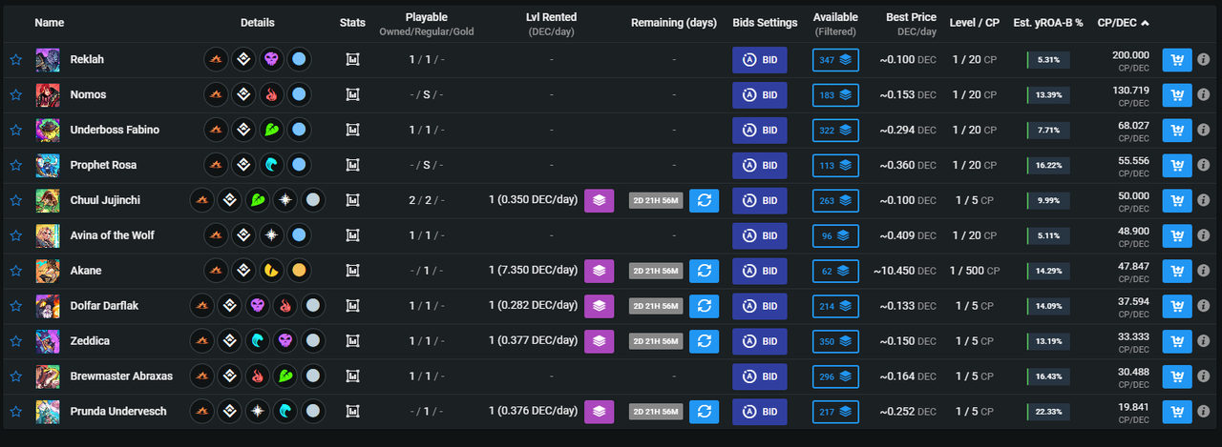Click BID for Brewmaster Abraxas
The height and width of the screenshot is (447, 1222).
[x=760, y=377]
